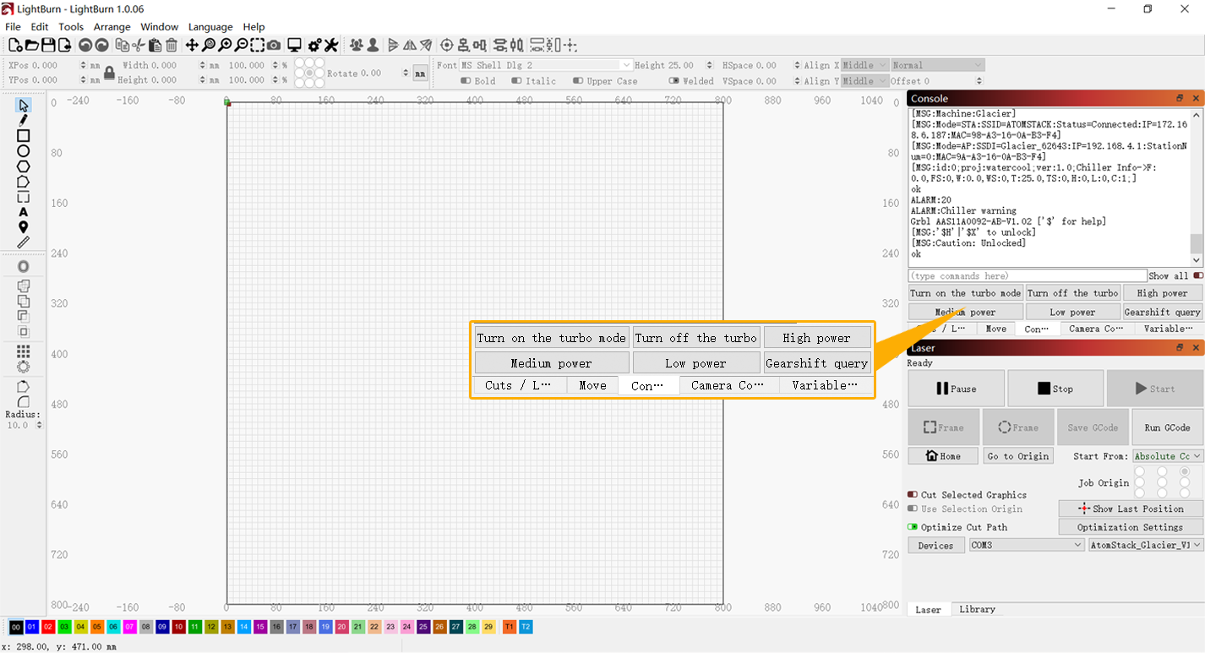This screenshot has width=1205, height=653.
Task: Delete selection with the trash icon
Action: [172, 45]
